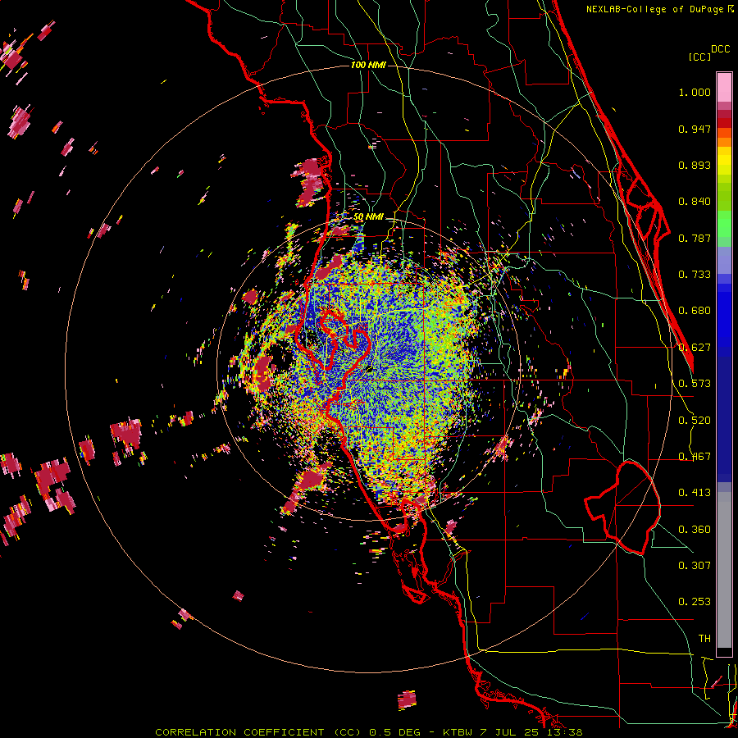
Task: Select the 0.573 scale value
Action: pos(695,384)
